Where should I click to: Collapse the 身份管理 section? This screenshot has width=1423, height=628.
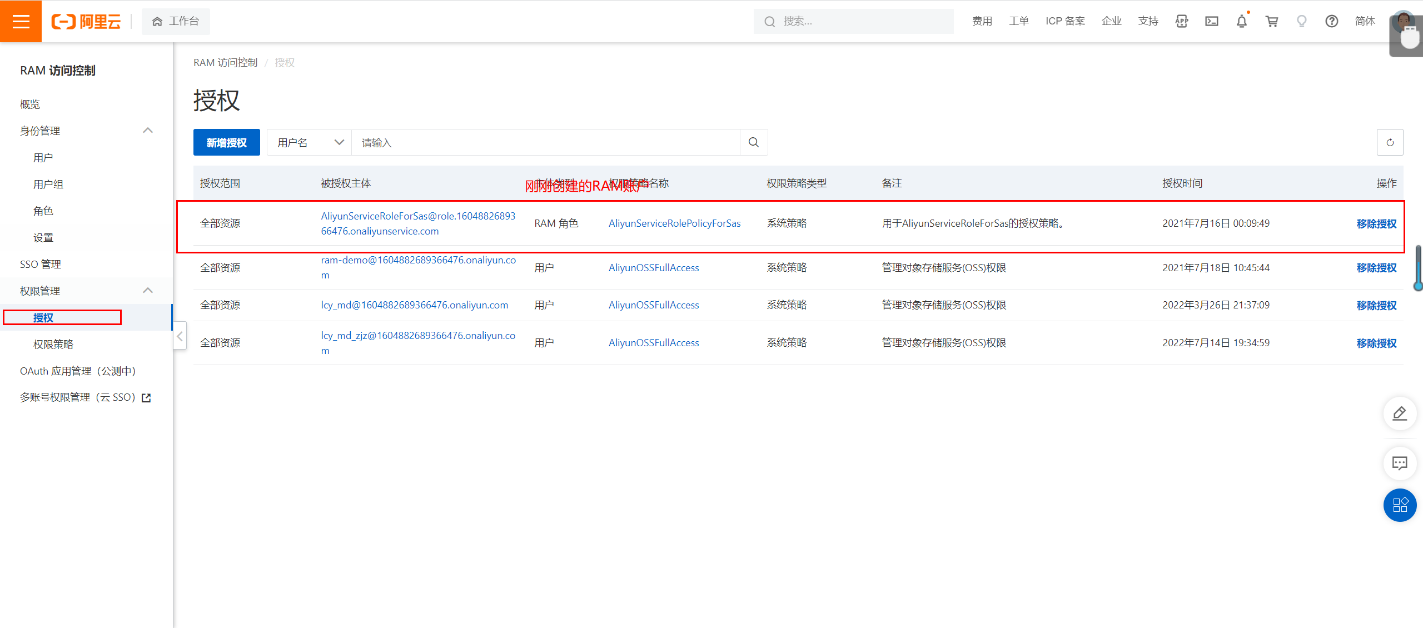tap(147, 131)
